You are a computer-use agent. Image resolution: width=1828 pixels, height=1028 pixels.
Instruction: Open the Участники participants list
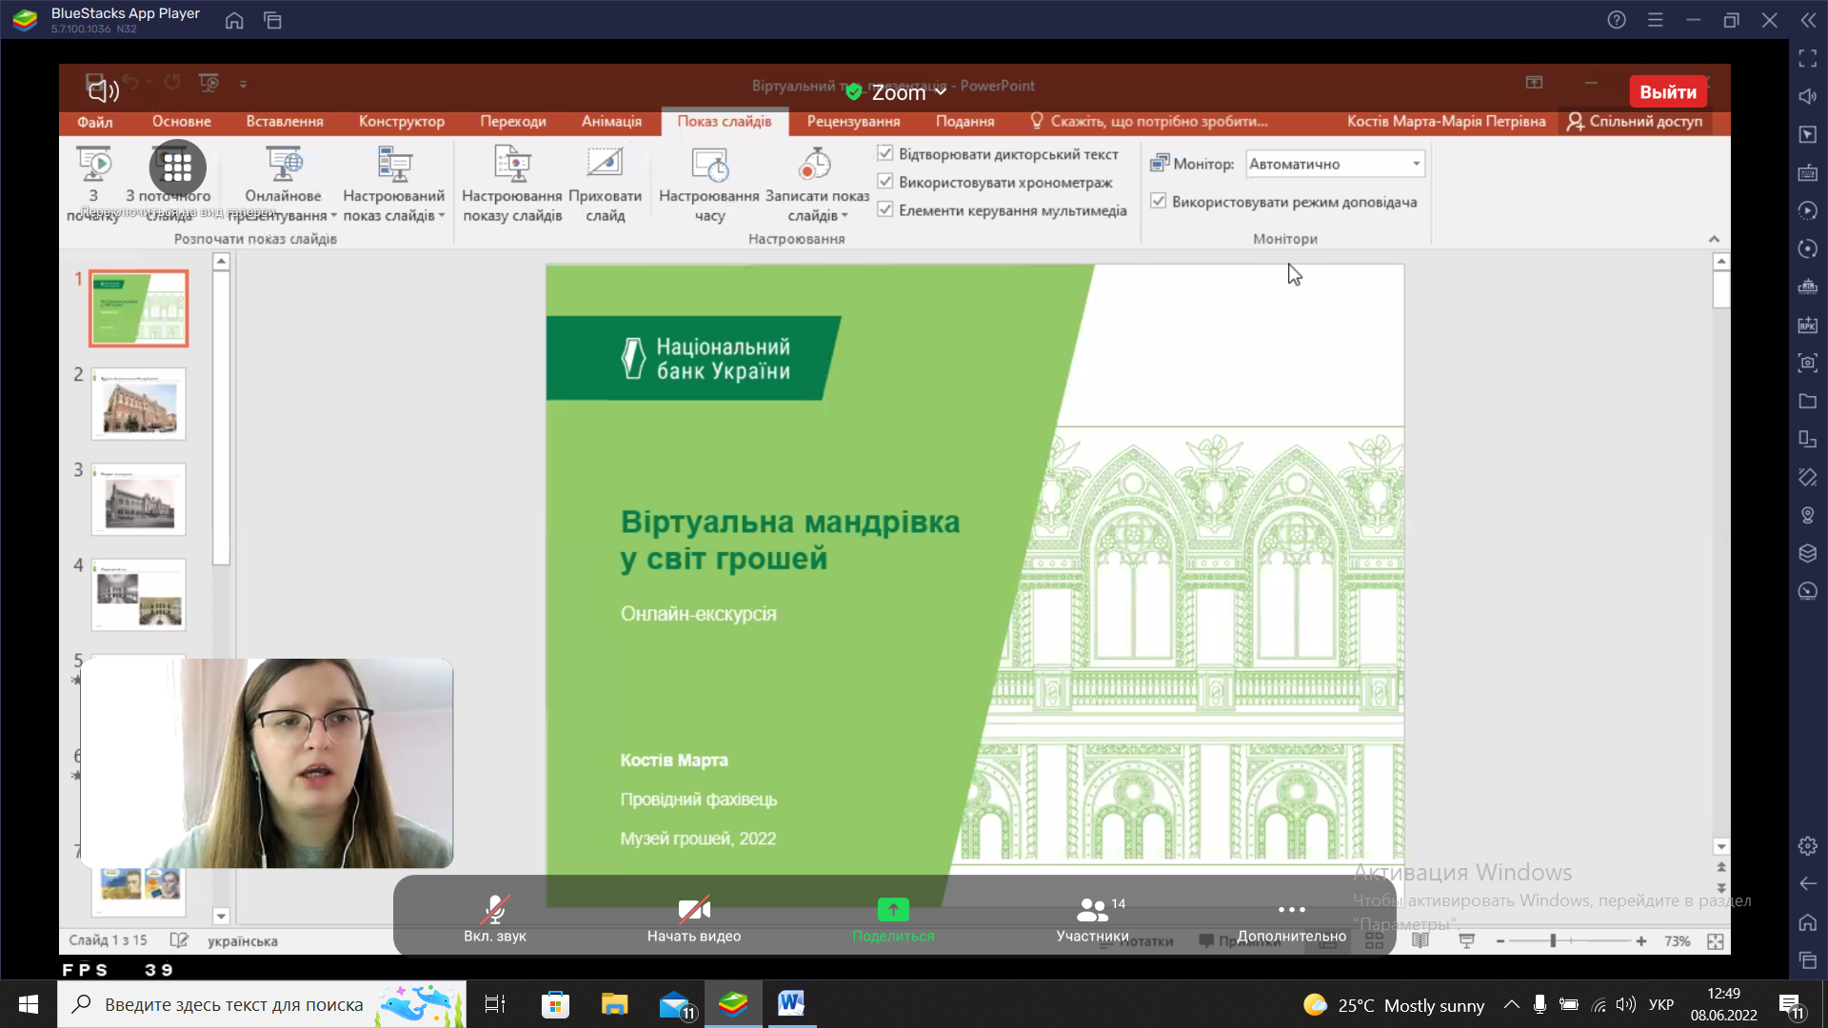[x=1093, y=919]
